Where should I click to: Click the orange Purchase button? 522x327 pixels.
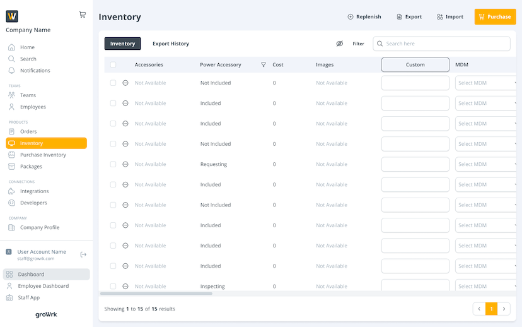[495, 17]
